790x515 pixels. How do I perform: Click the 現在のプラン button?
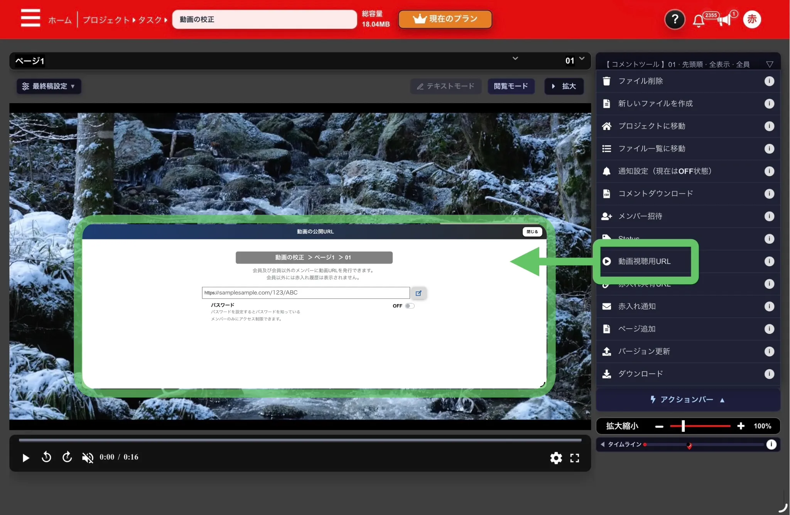(x=445, y=19)
